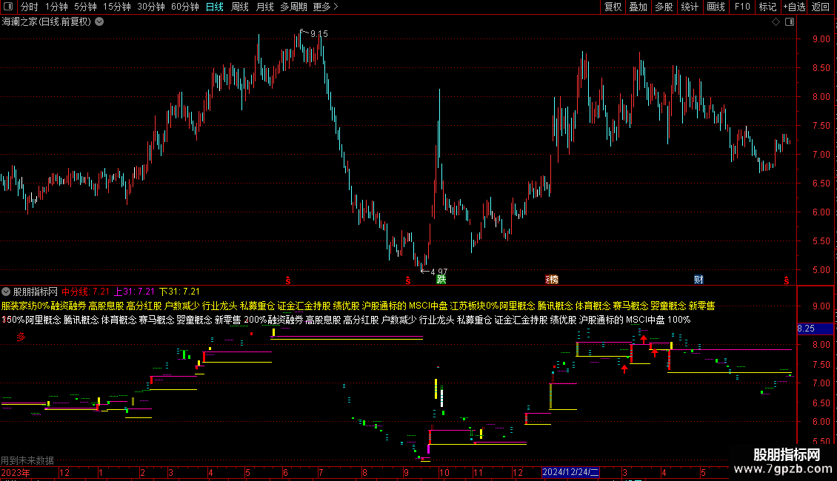Open the 多周期 multi-period view
837x481 pixels.
coord(293,7)
